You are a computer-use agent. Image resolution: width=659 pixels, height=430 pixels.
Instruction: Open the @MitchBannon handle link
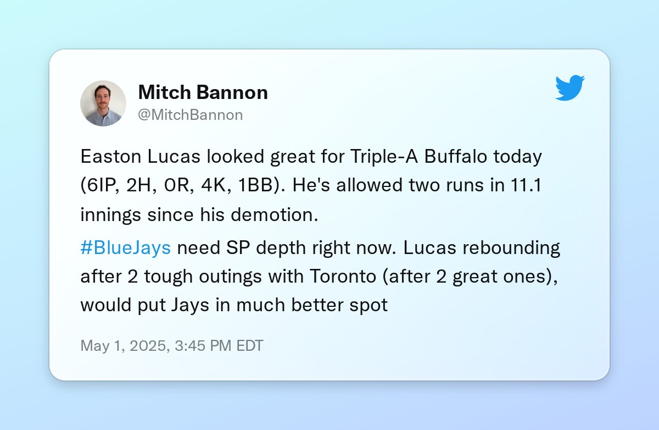click(190, 114)
